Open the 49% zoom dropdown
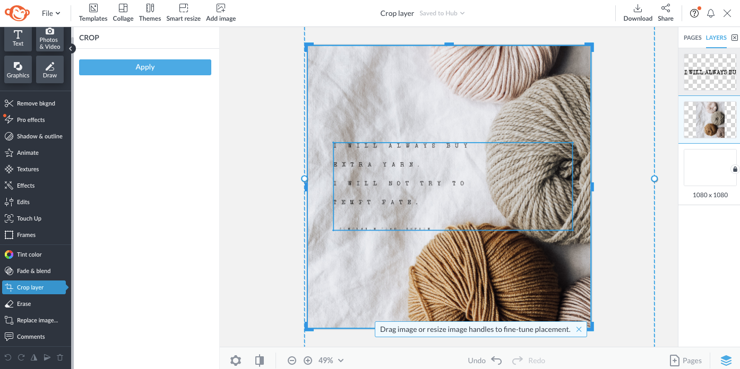 331,361
